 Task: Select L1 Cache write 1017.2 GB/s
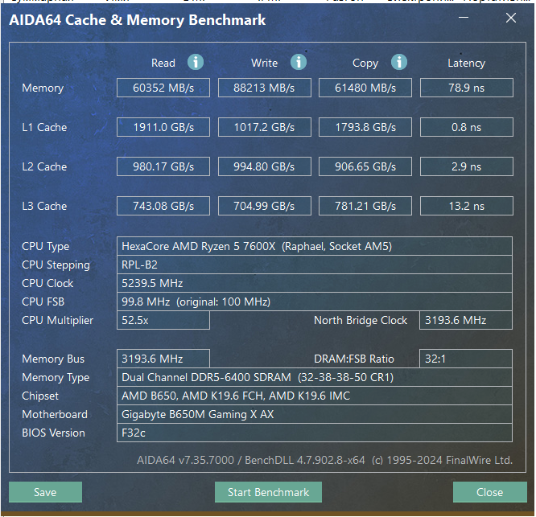(x=265, y=127)
